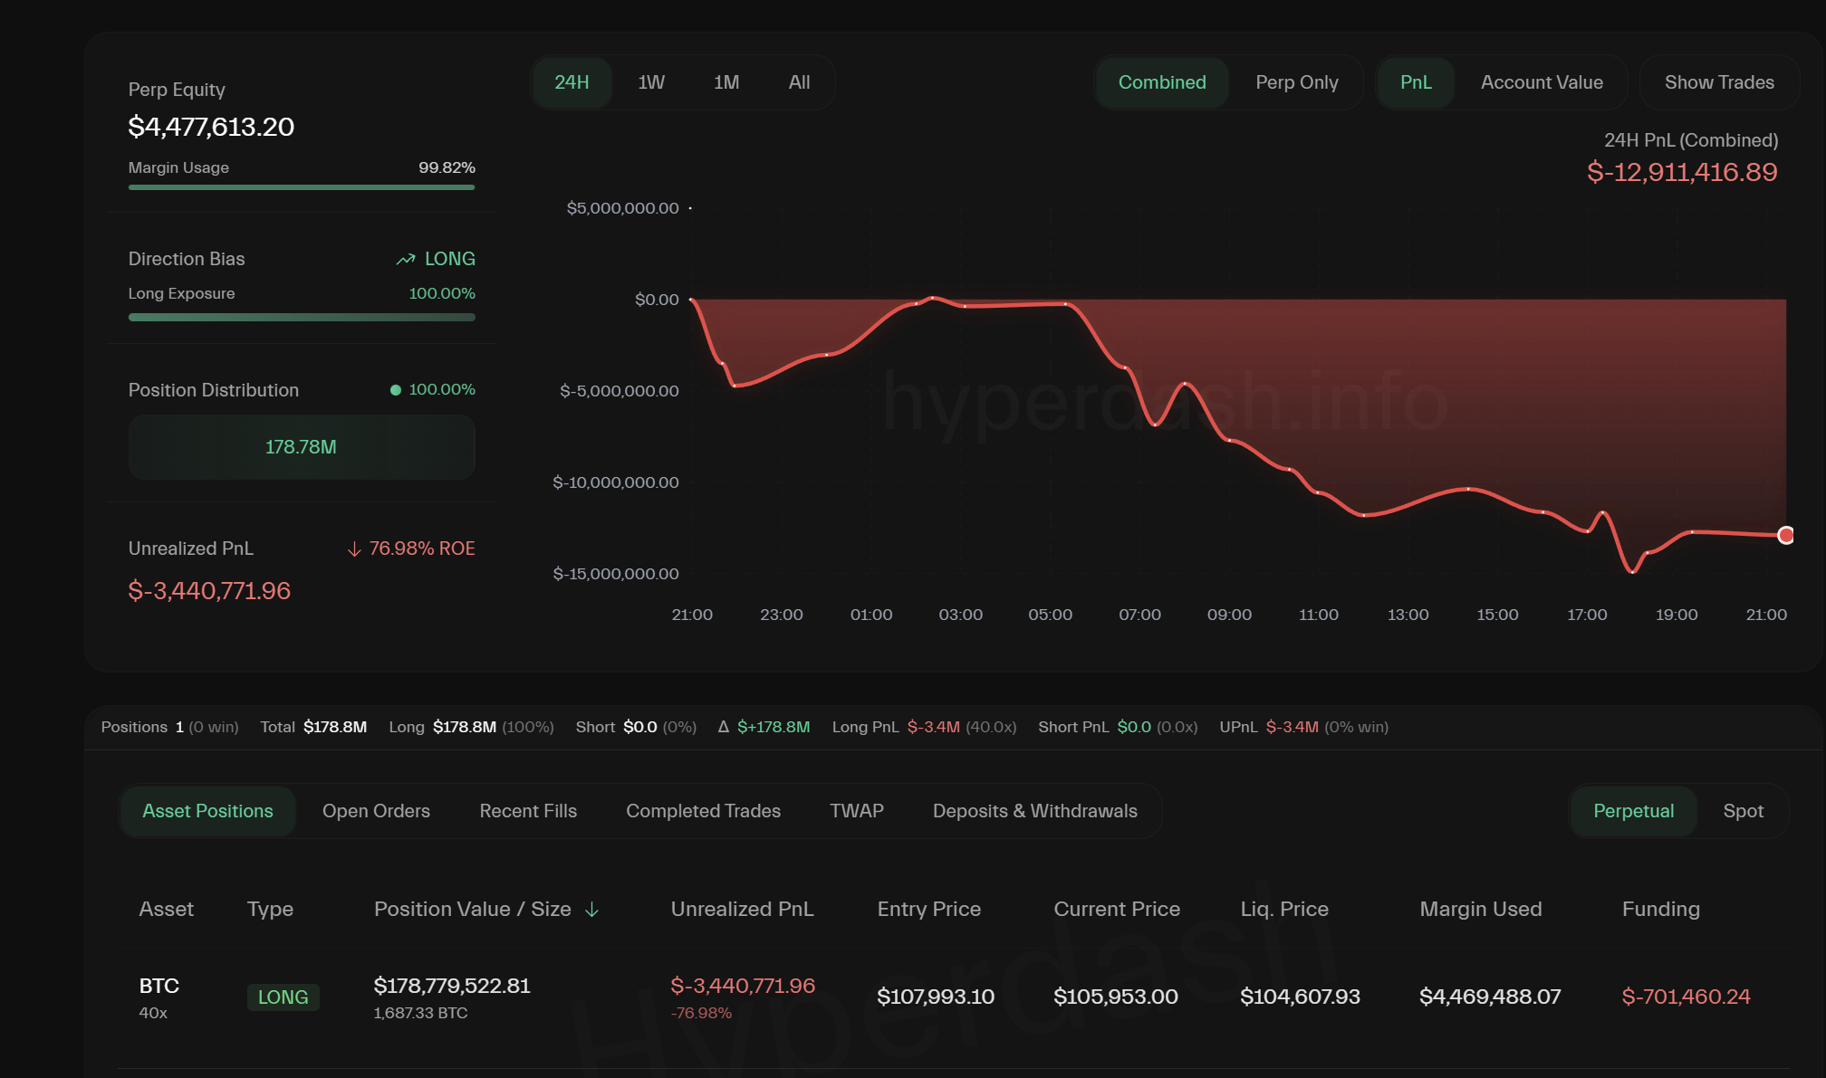Click the green dot in Position Distribution

tap(396, 390)
